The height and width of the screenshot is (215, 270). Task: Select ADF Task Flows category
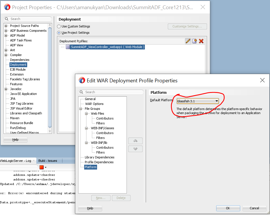point(21,40)
